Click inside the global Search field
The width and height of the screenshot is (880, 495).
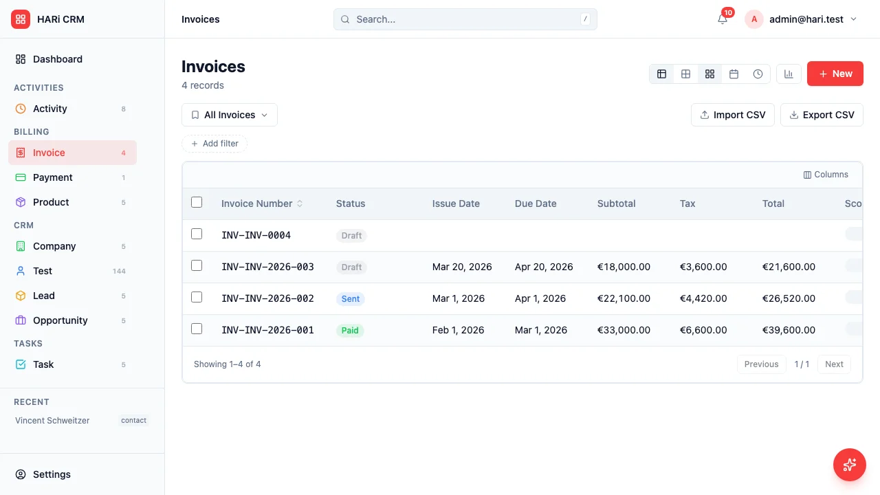pos(465,19)
